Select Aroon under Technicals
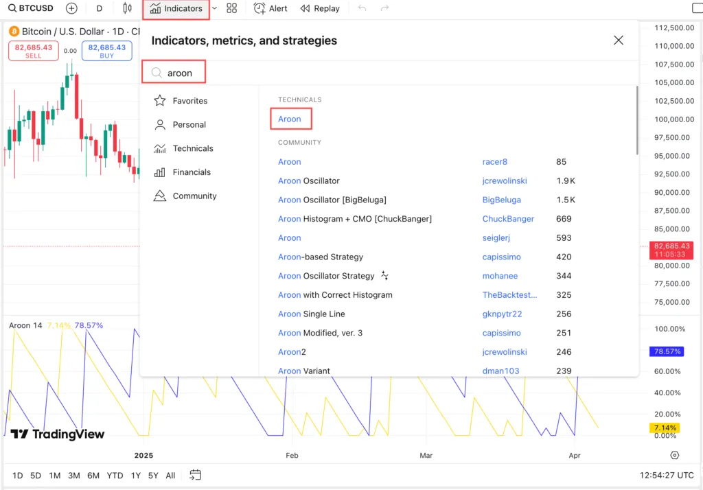The image size is (703, 490). 290,119
